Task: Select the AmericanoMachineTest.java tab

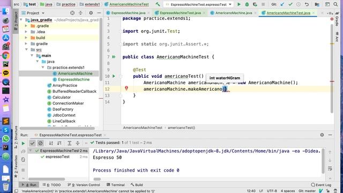Action: point(288,13)
